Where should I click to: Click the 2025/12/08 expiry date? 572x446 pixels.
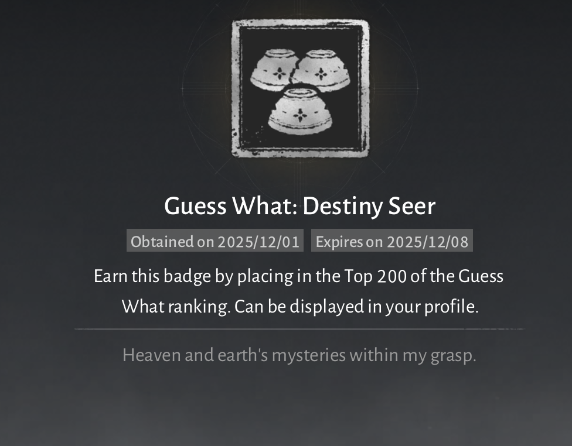(x=428, y=242)
